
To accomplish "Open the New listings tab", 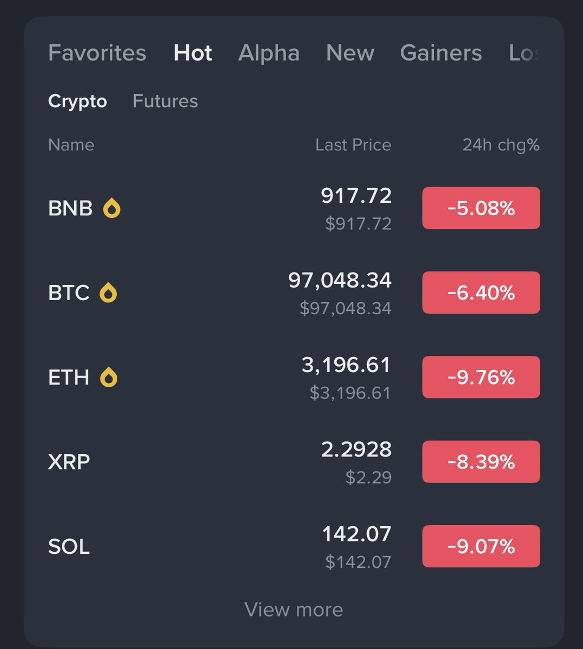I will [350, 53].
